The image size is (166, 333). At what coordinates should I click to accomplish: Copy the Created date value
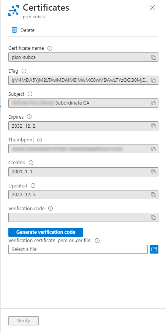point(153,172)
